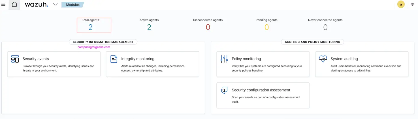
Task: Click the Policy monitoring sliders icon
Action: click(x=224, y=59)
